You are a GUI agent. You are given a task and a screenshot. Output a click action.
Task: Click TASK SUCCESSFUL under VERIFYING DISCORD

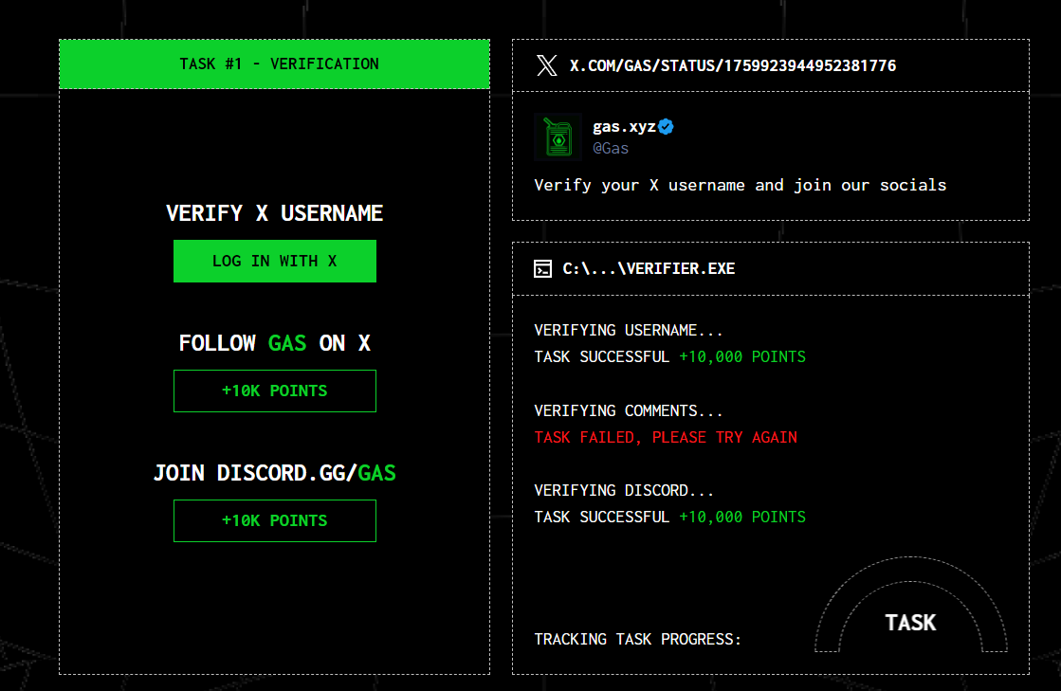670,518
